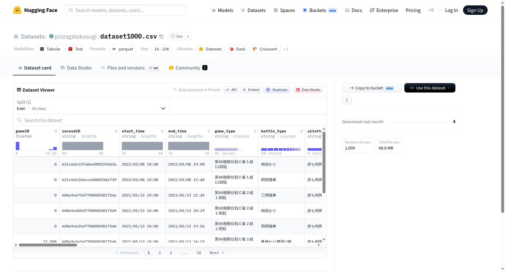This screenshot has width=505, height=272.
Task: Select the parquet format tag
Action: [x=122, y=49]
